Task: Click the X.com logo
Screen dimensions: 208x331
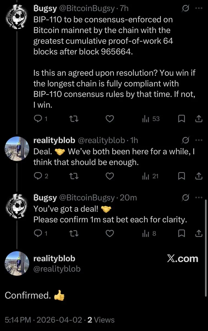Action: click(x=183, y=258)
